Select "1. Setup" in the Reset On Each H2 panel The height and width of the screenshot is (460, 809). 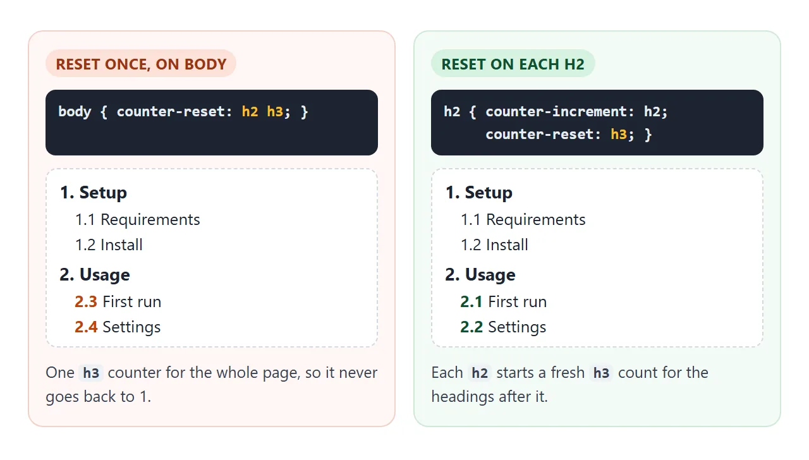tap(479, 193)
